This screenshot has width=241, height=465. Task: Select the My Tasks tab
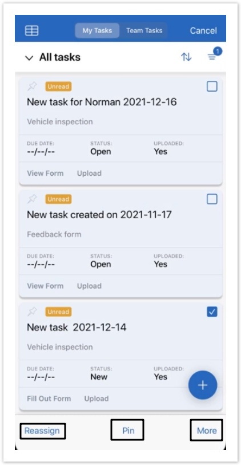97,30
